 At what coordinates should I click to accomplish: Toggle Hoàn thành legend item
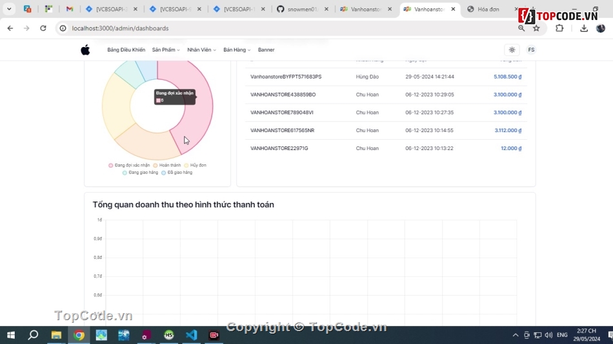[167, 165]
